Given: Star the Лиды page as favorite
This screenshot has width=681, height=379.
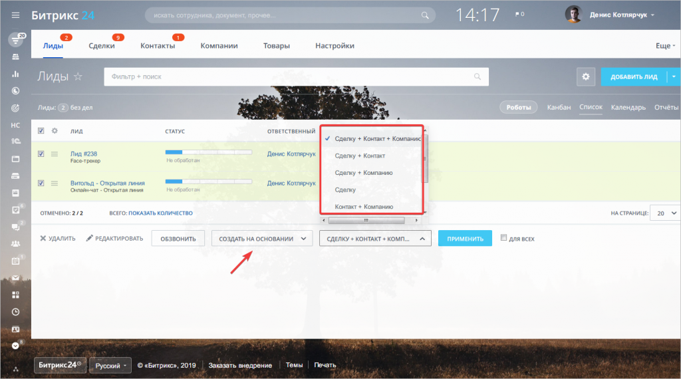Looking at the screenshot, I should pyautogui.click(x=78, y=76).
